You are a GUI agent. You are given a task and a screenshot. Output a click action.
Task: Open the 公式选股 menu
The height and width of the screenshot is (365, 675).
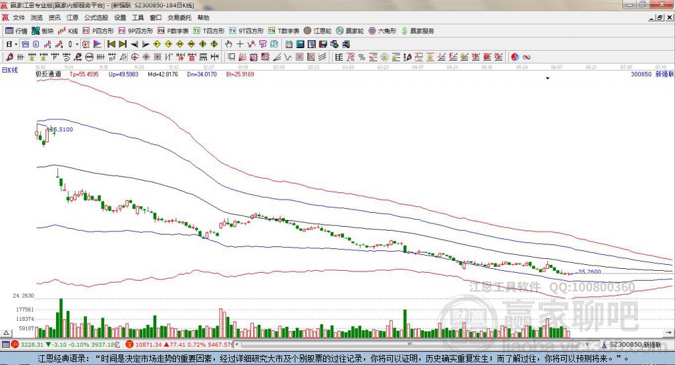(96, 18)
